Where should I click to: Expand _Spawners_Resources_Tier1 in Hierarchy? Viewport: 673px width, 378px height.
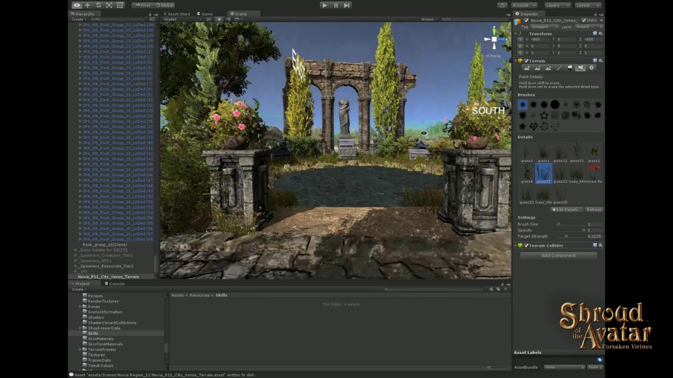coord(75,266)
